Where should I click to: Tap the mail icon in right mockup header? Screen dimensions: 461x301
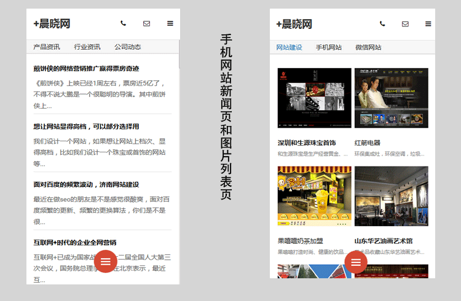pos(405,24)
